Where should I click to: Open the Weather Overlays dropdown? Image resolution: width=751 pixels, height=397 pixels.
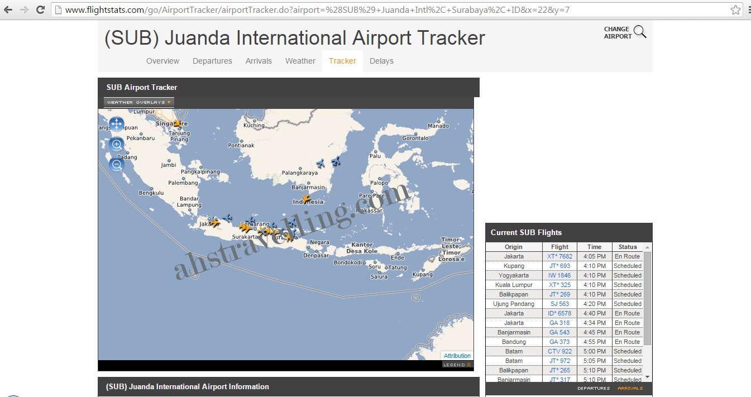click(139, 102)
